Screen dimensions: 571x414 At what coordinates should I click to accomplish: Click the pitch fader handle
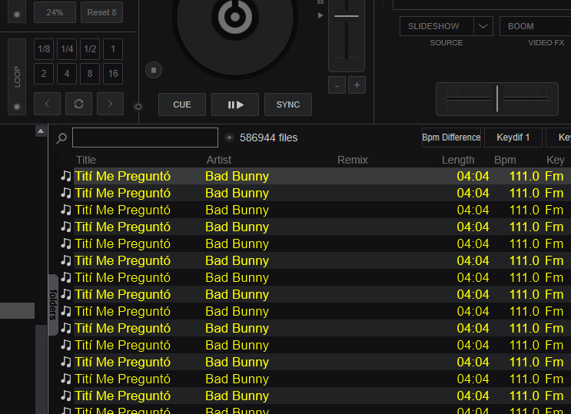pos(347,16)
